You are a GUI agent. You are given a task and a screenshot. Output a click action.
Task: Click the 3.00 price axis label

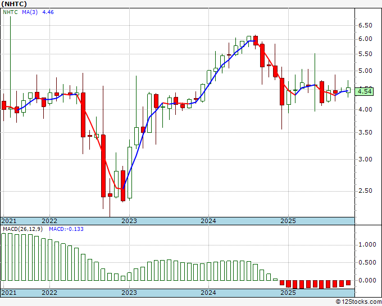pos(365,159)
